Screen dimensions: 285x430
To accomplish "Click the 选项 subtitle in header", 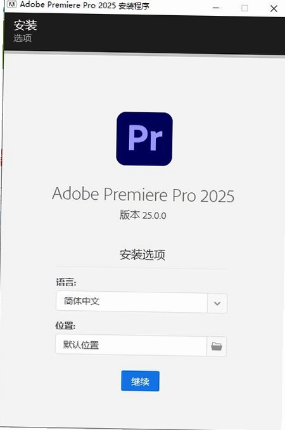I will tap(23, 38).
